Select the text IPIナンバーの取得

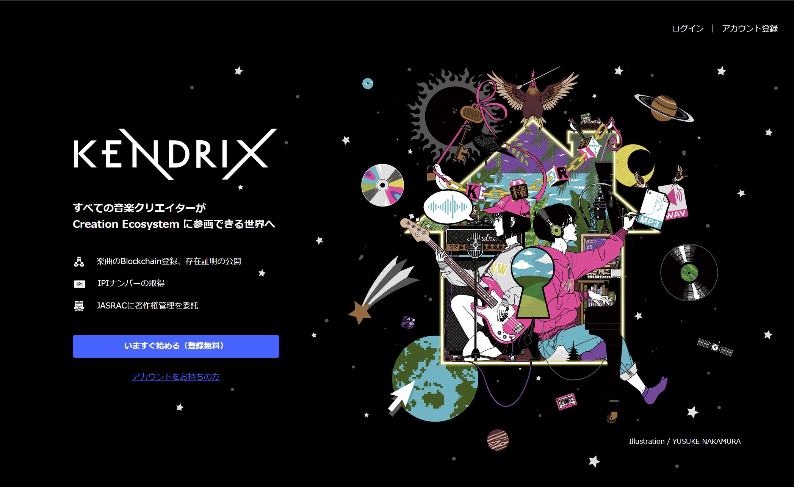(x=131, y=283)
